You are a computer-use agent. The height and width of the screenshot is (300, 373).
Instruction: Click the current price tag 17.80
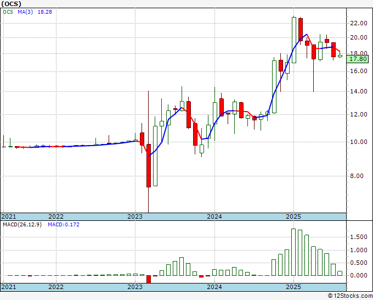(x=357, y=59)
